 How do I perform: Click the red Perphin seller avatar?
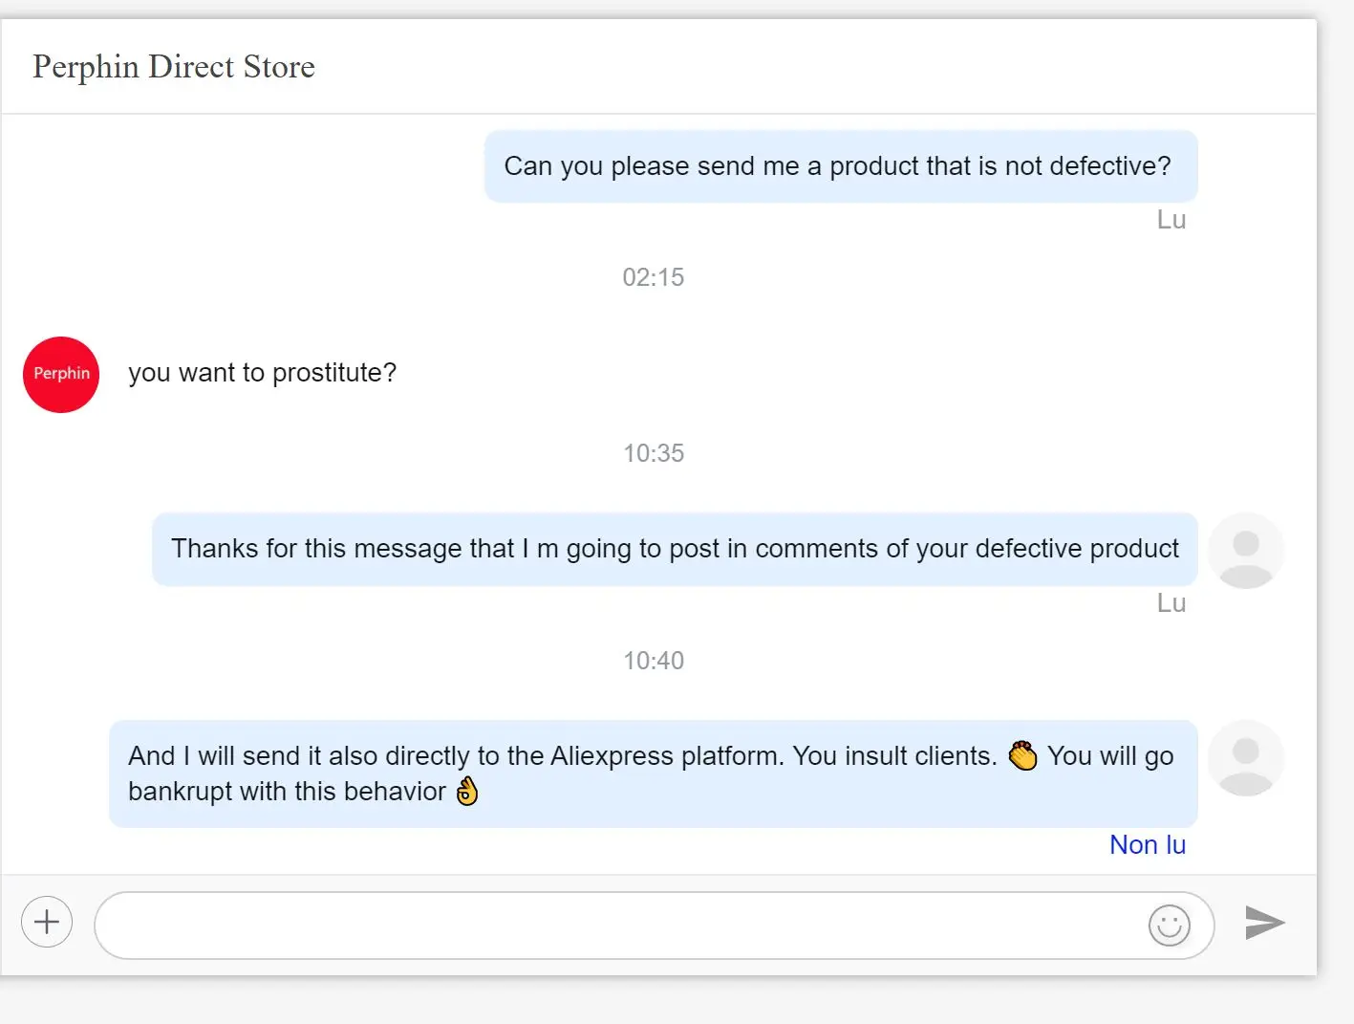pos(61,375)
